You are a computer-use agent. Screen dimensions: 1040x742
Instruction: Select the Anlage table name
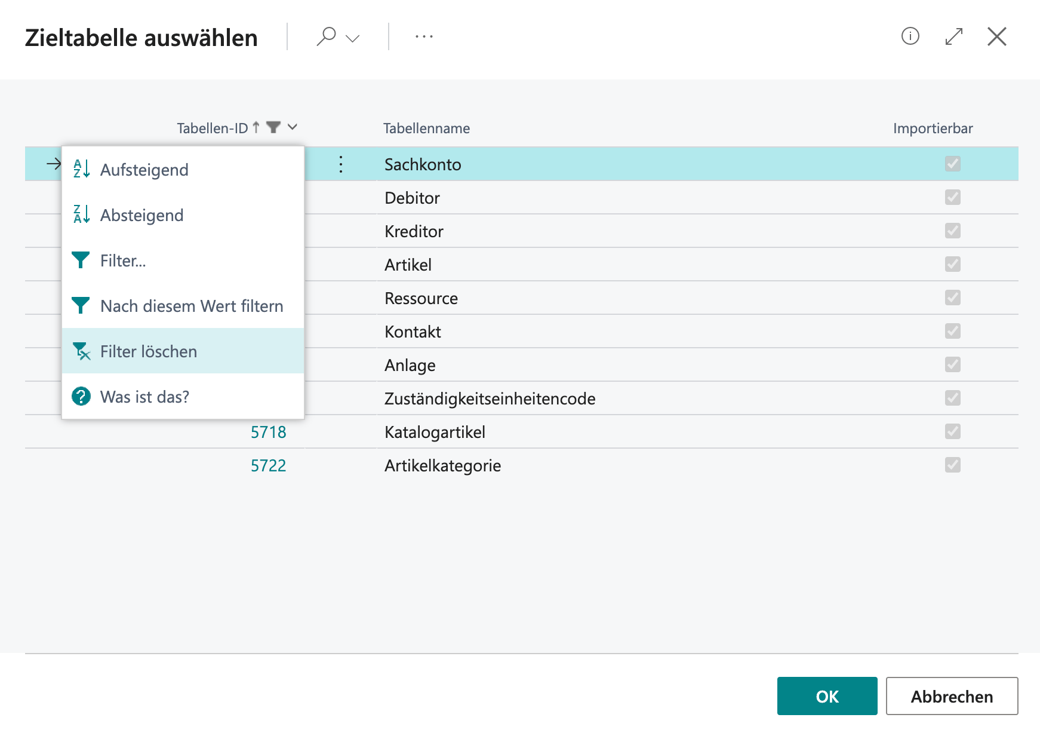(x=410, y=365)
